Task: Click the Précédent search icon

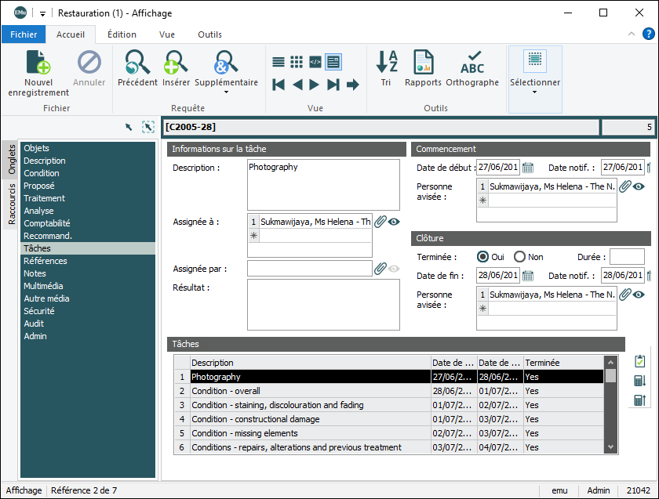Action: click(x=137, y=63)
